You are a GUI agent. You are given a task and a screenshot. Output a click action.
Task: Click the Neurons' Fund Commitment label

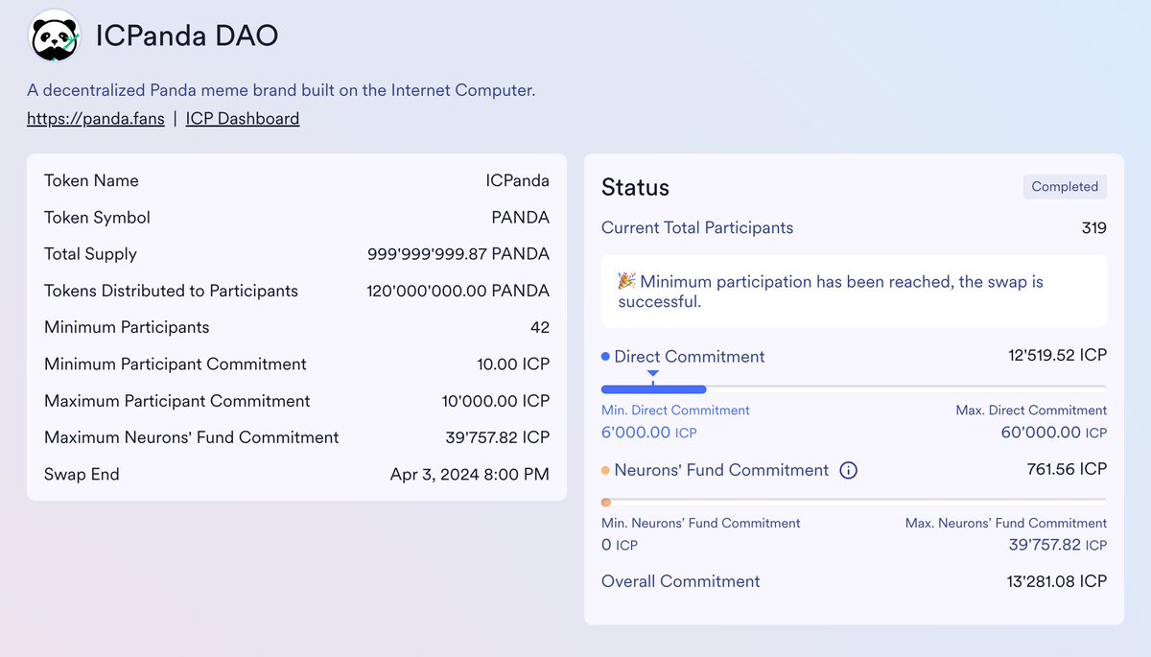(x=721, y=470)
